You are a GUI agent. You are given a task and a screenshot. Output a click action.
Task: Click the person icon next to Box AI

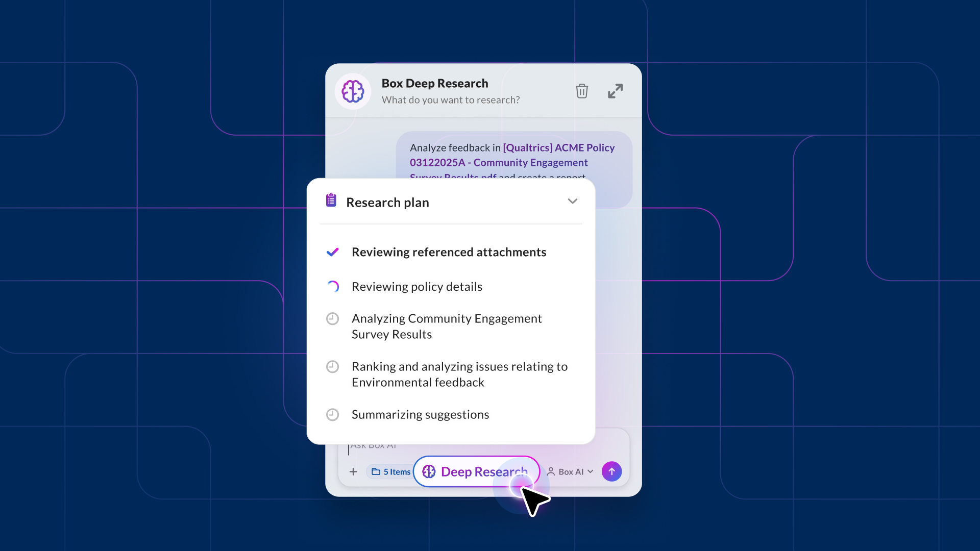[x=551, y=472]
